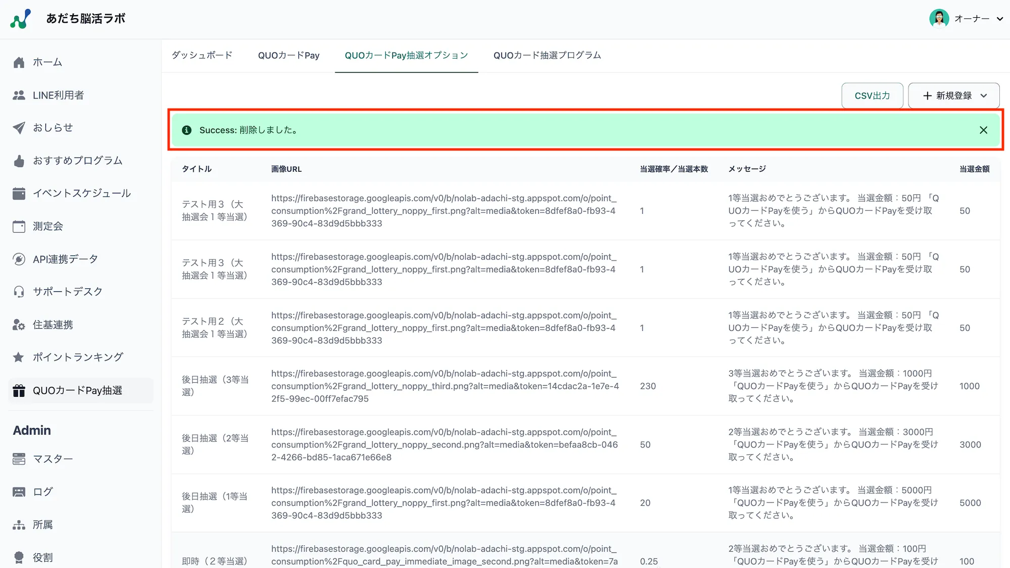Click the おしらせ paper plane icon
The height and width of the screenshot is (568, 1010).
tap(19, 128)
